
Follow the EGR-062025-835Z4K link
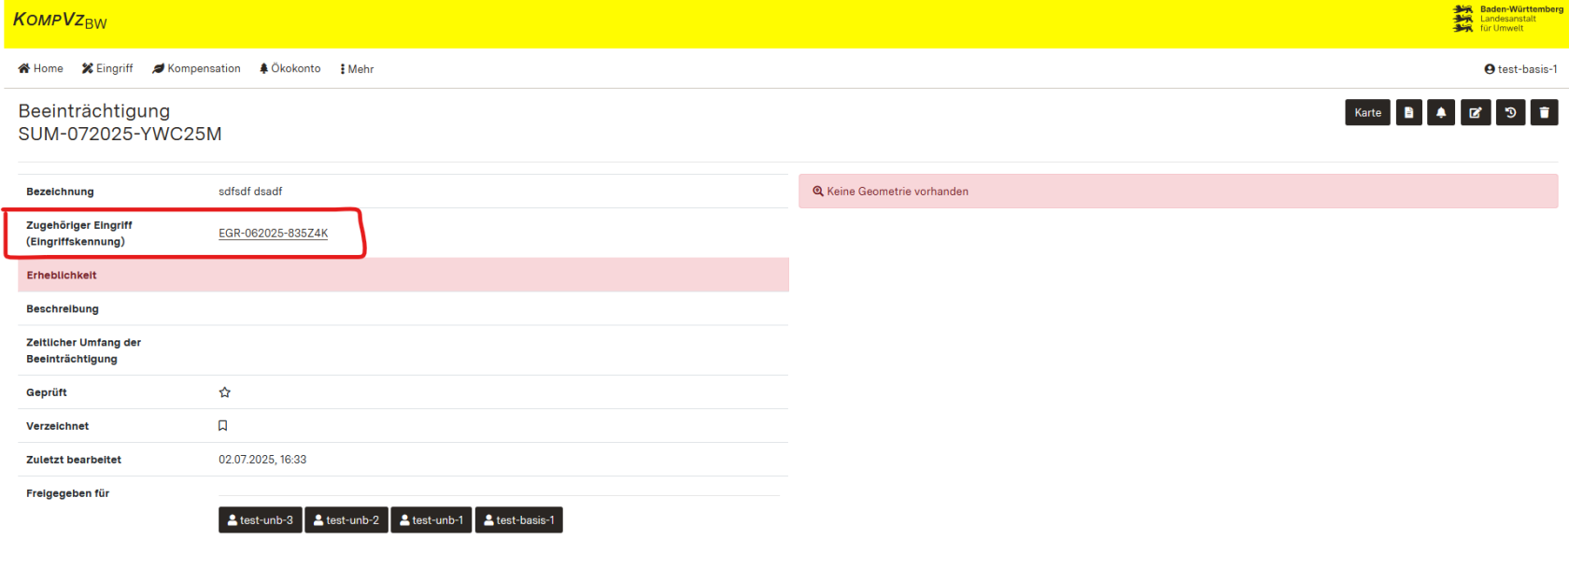point(273,234)
